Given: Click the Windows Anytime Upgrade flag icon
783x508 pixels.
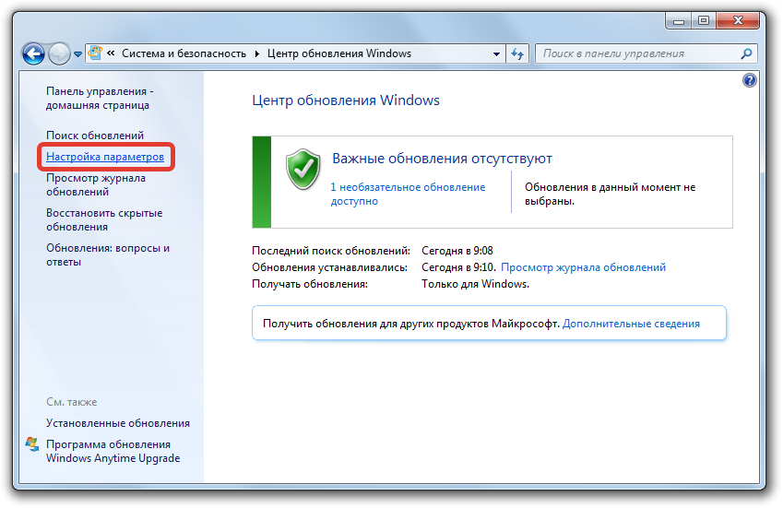Looking at the screenshot, I should click(32, 444).
